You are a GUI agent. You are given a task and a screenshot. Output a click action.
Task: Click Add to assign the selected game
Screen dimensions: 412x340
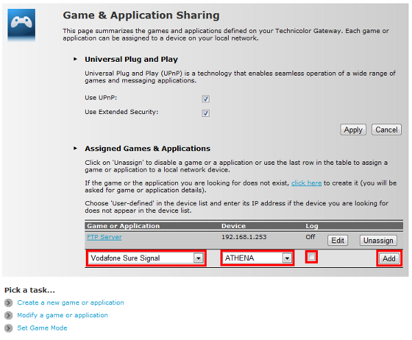point(389,258)
